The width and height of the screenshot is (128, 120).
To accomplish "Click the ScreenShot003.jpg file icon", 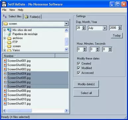I will tap(5, 69).
